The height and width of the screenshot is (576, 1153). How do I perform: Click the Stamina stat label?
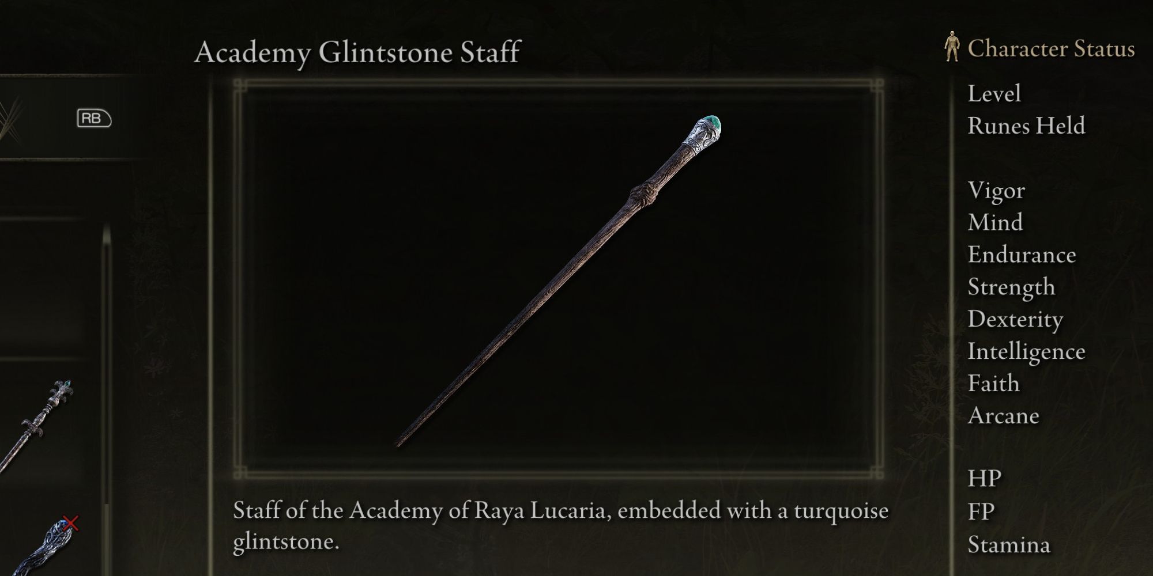click(1009, 544)
